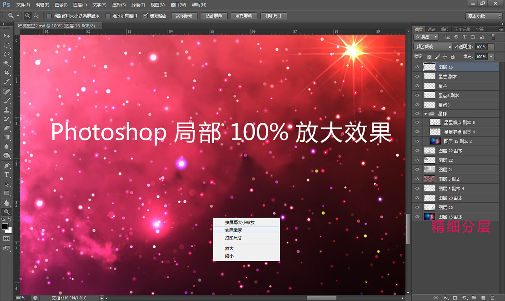Hide the 图层 22 layer
The height and width of the screenshot is (301, 505).
click(x=417, y=160)
